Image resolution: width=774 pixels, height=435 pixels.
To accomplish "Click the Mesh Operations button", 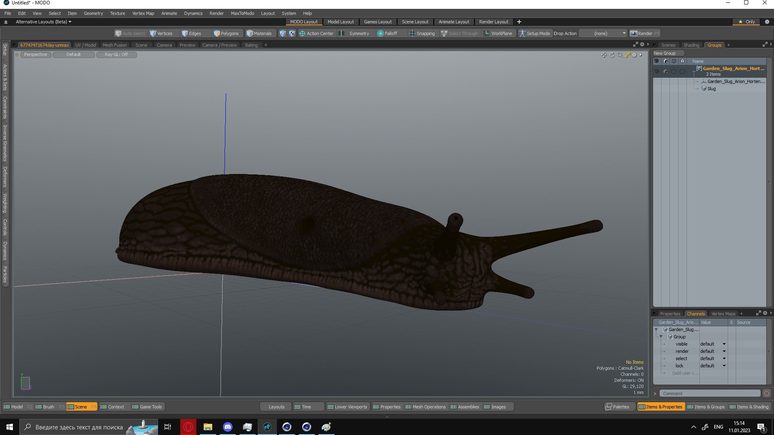I will [425, 407].
